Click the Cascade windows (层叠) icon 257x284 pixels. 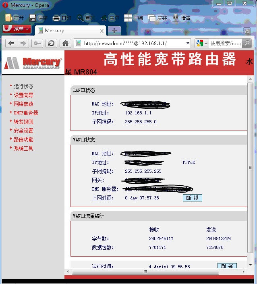click(x=152, y=18)
